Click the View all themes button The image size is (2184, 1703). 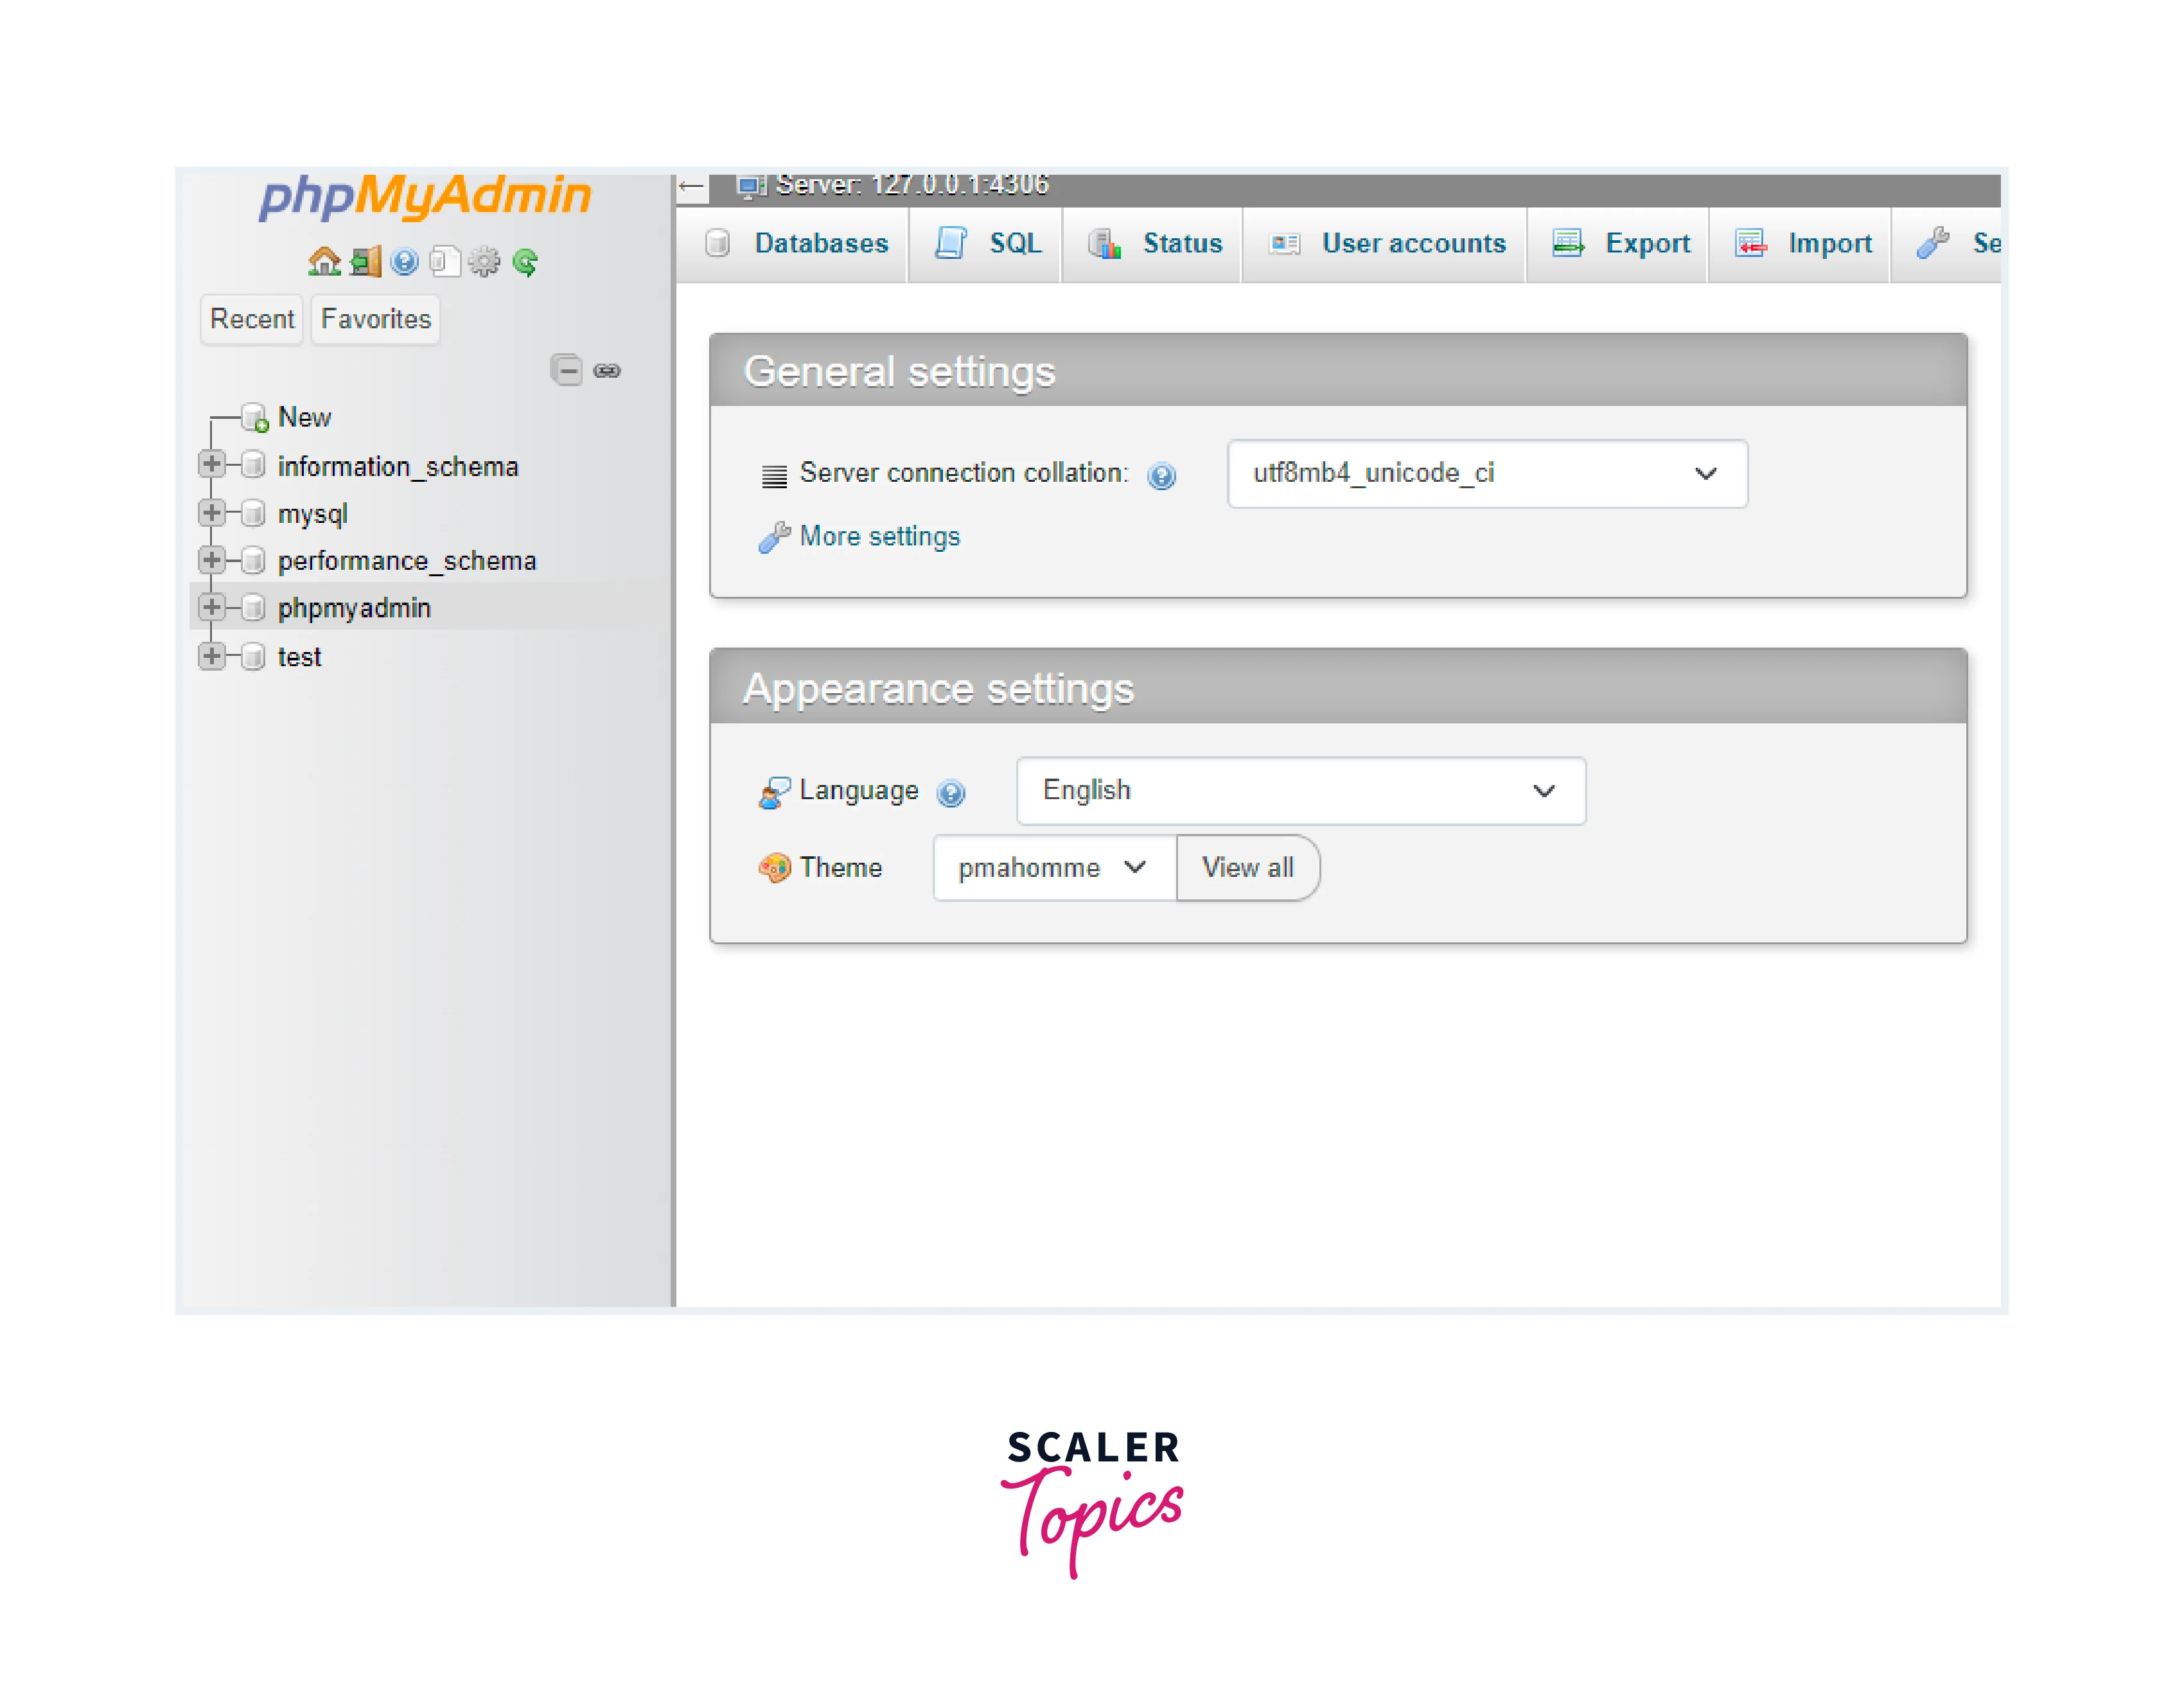(1247, 868)
